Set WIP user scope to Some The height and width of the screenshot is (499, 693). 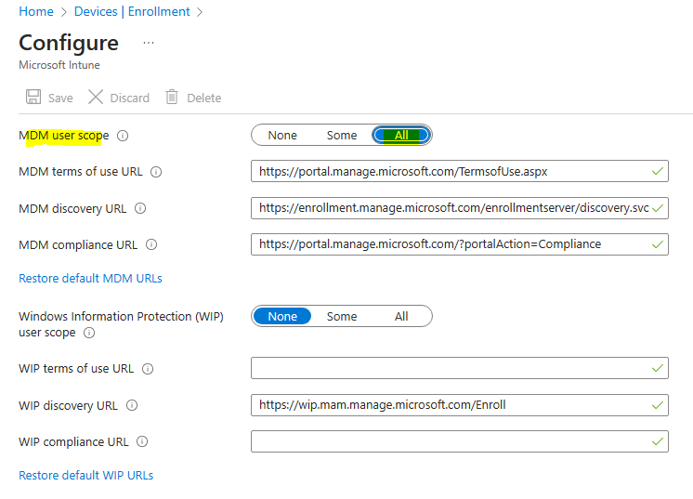point(342,317)
